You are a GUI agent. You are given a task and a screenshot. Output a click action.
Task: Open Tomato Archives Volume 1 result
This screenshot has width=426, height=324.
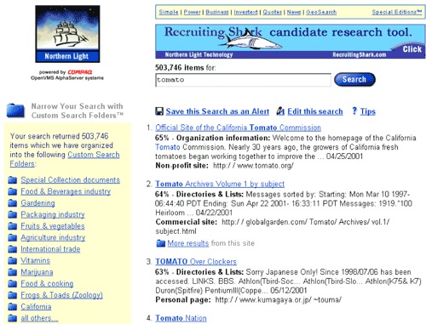(x=220, y=184)
